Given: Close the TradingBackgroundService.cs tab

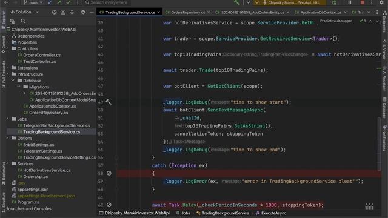Looking at the screenshot, I should coord(159,12).
